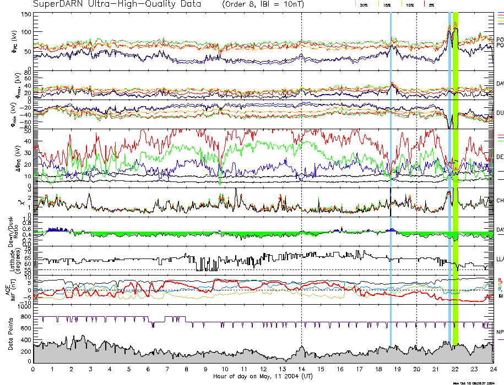Image resolution: width=504 pixels, height=385 pixels.
Task: Click the 5% legend entry with red mark
Action: pos(431,4)
